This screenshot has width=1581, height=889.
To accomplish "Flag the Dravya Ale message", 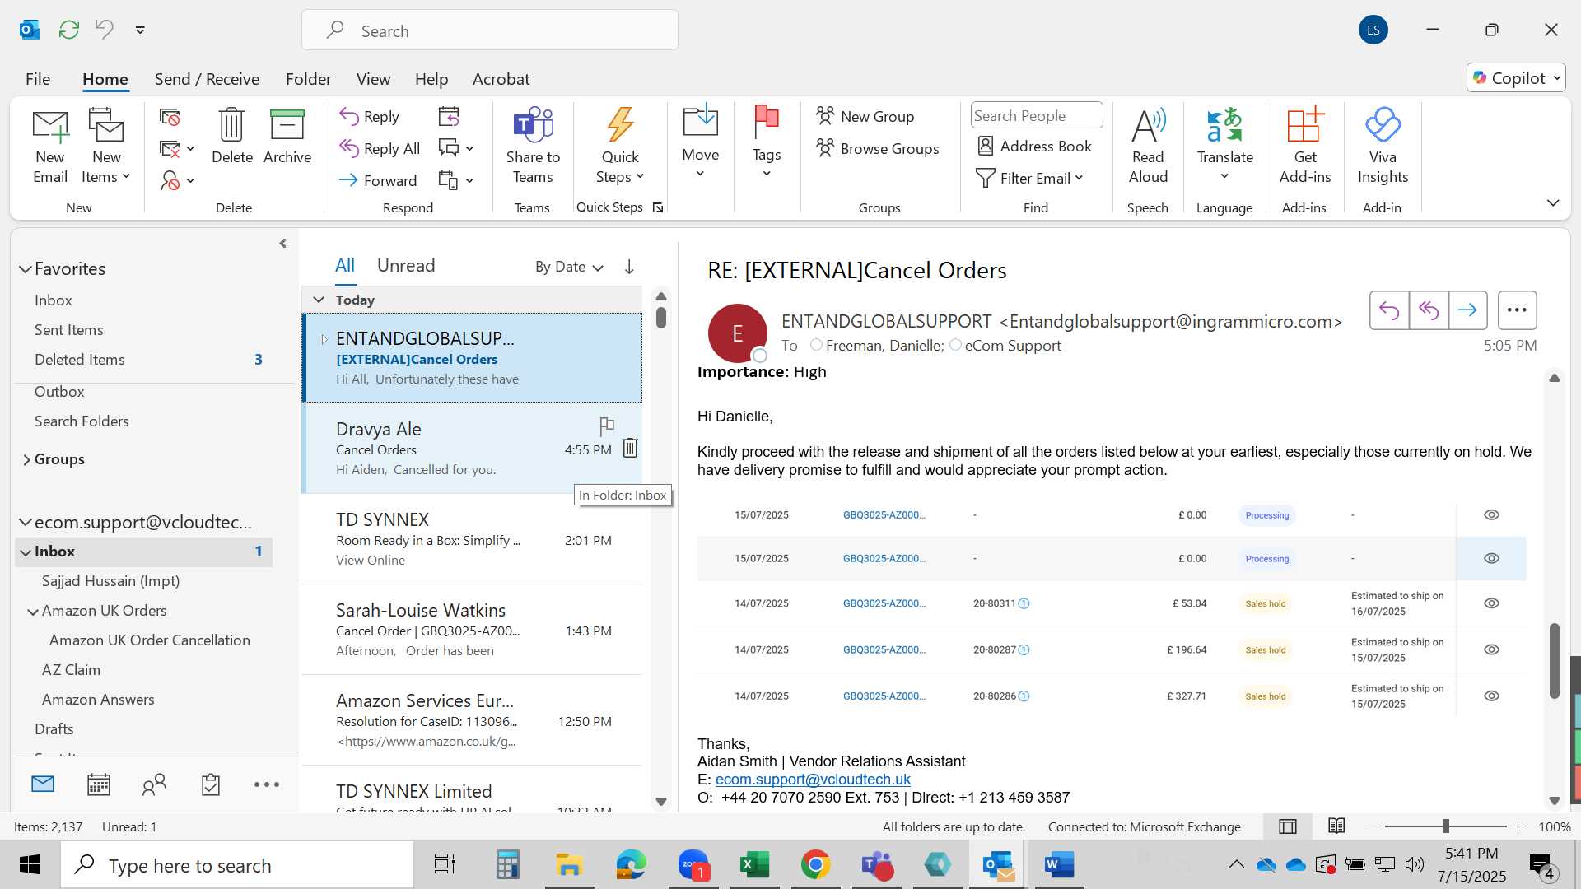I will [607, 426].
